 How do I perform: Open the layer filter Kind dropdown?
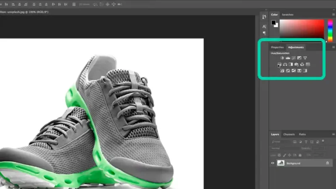tap(281, 142)
